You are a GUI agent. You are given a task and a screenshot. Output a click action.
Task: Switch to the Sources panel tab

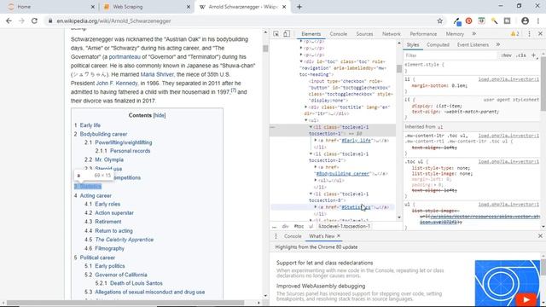364,34
